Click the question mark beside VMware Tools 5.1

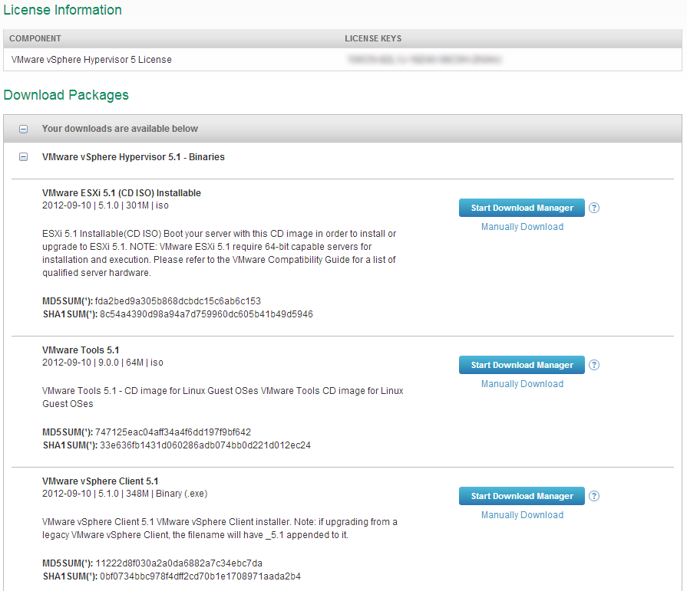tap(594, 365)
